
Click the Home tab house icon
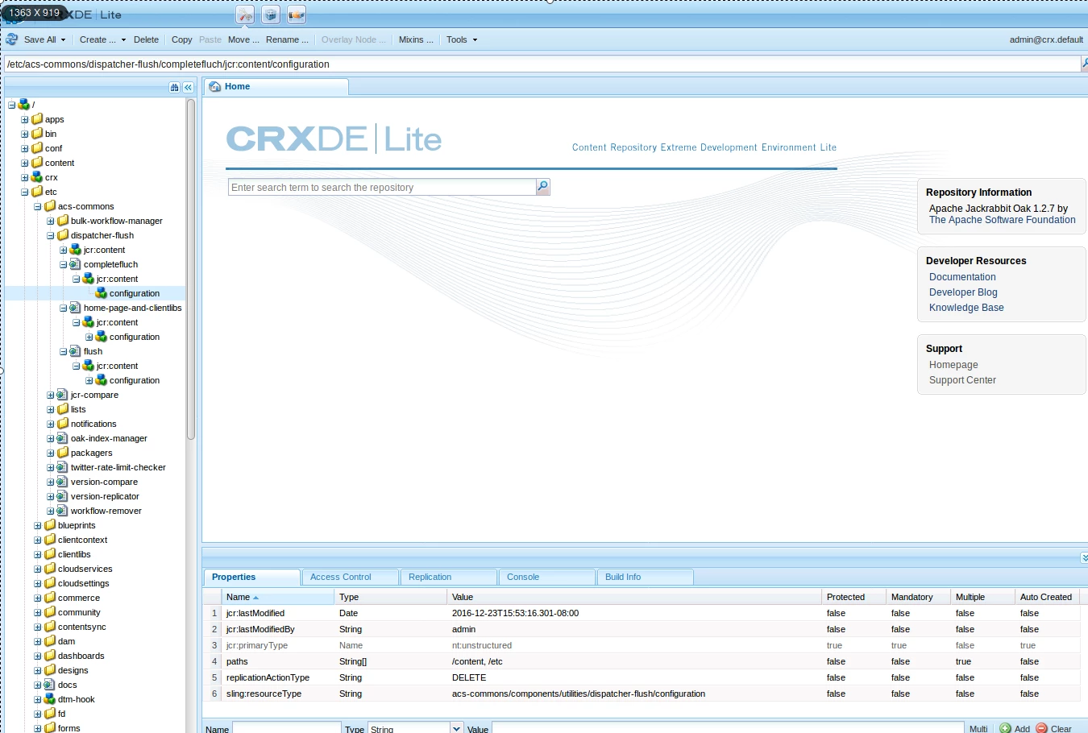click(x=215, y=87)
